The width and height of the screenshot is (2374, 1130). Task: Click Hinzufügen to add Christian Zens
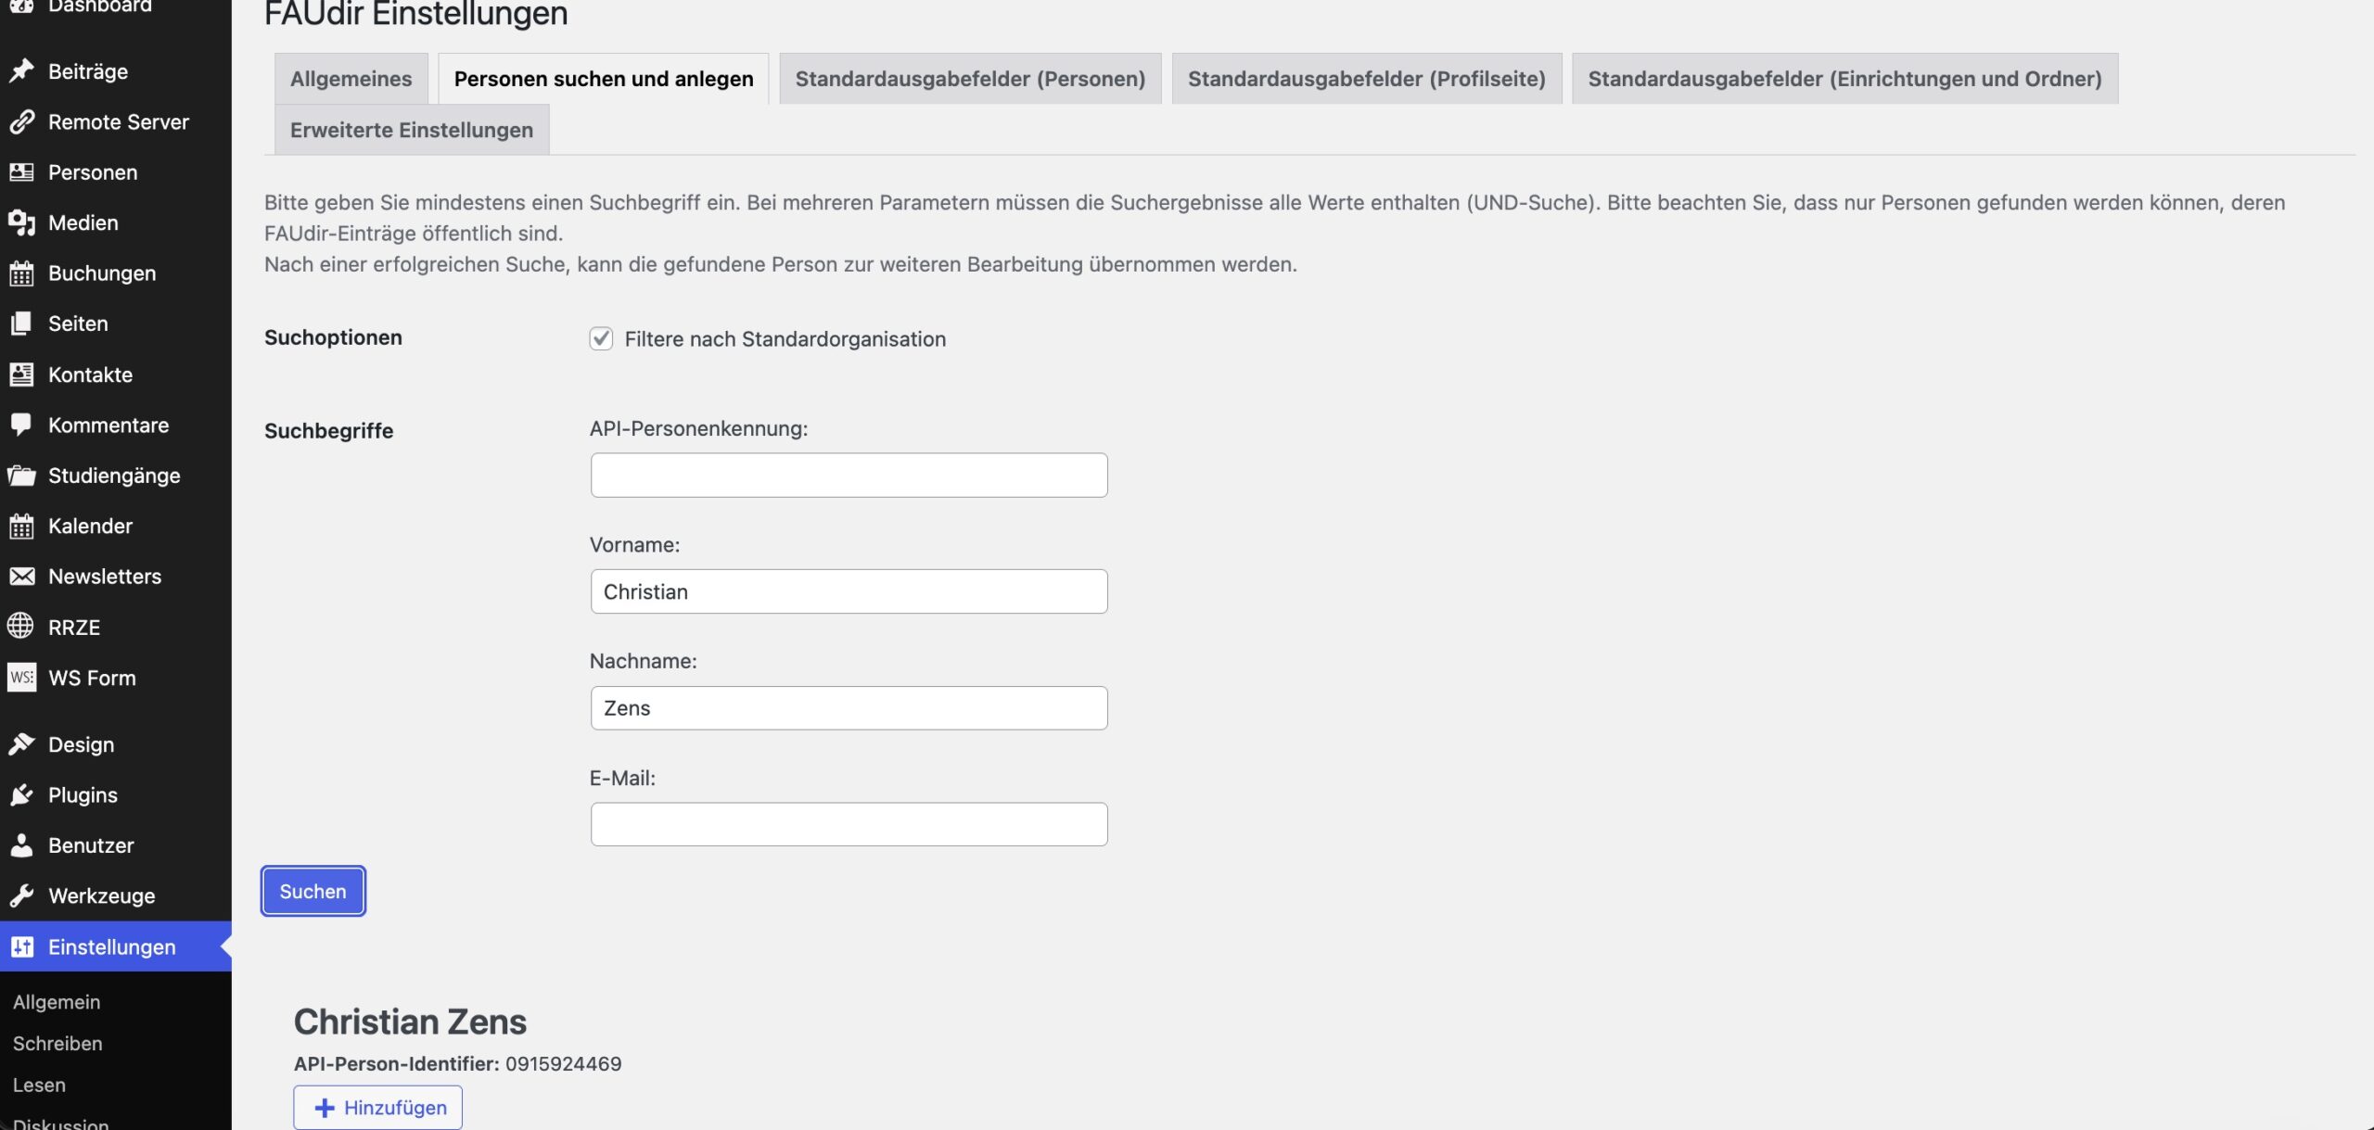pos(378,1107)
